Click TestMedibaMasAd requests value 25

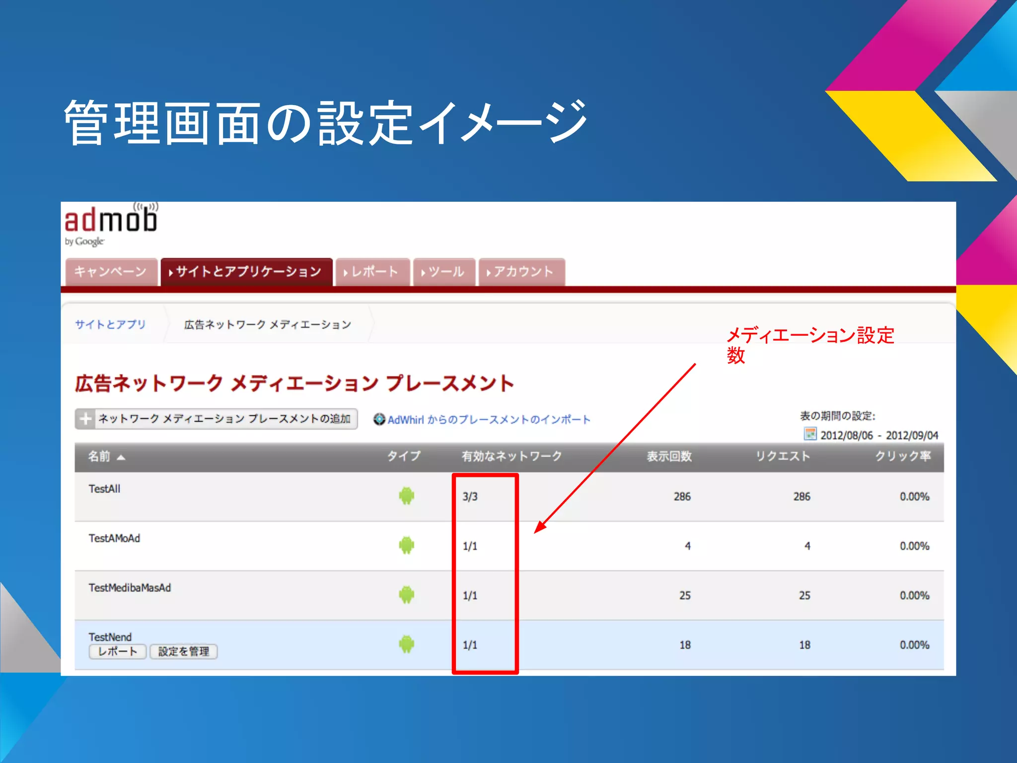[x=805, y=595]
